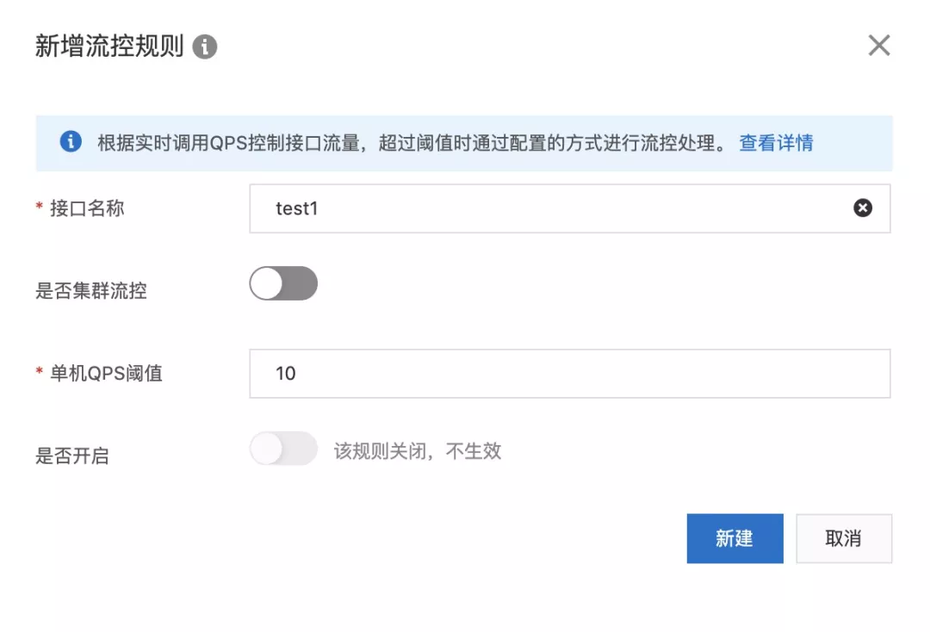The width and height of the screenshot is (930, 632).
Task: Click the information symbol in the QPS notice bar
Action: 71,142
